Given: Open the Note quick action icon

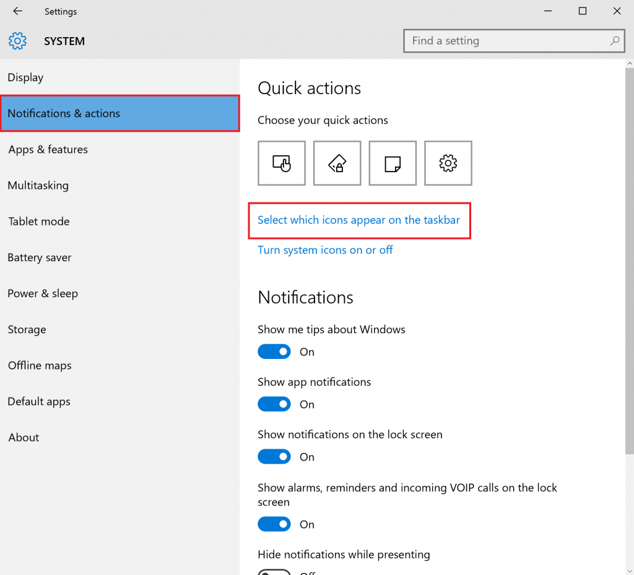Looking at the screenshot, I should click(393, 163).
